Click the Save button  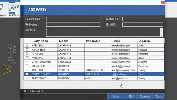116,96
